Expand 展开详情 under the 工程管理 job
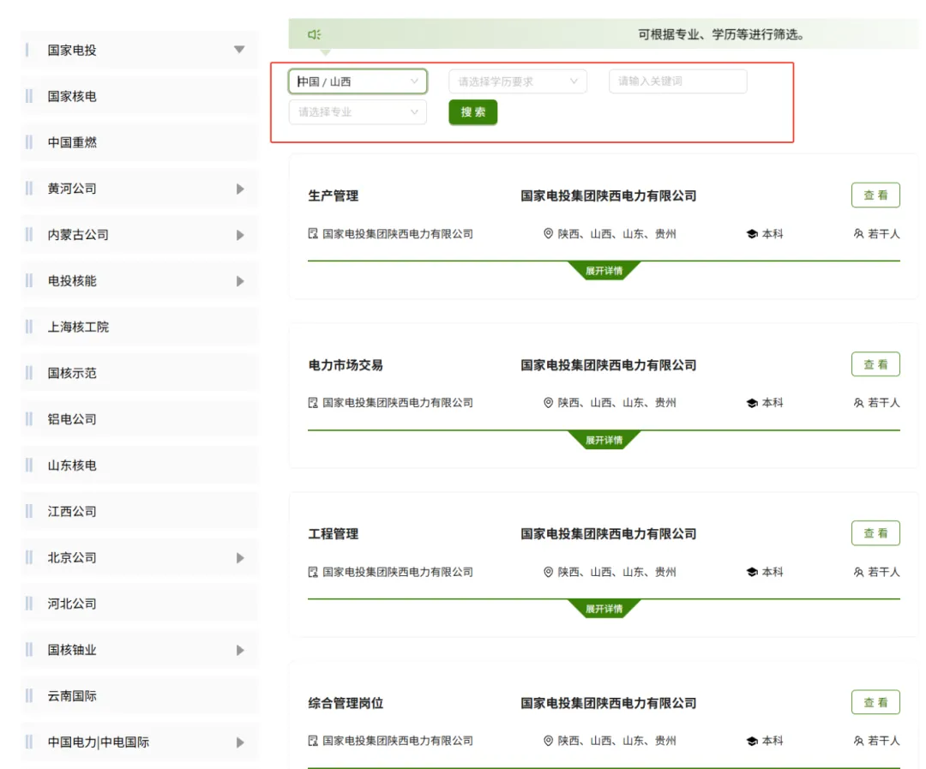926x769 pixels. (604, 609)
